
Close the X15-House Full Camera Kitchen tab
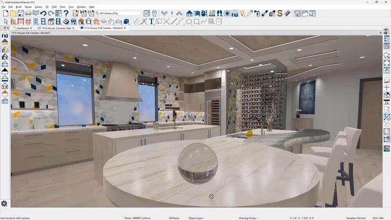pos(125,28)
